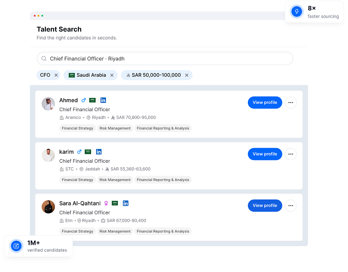This screenshot has width=348, height=272.
Task: Click currency icon before SAR 70,800-95,000
Action: (113, 118)
